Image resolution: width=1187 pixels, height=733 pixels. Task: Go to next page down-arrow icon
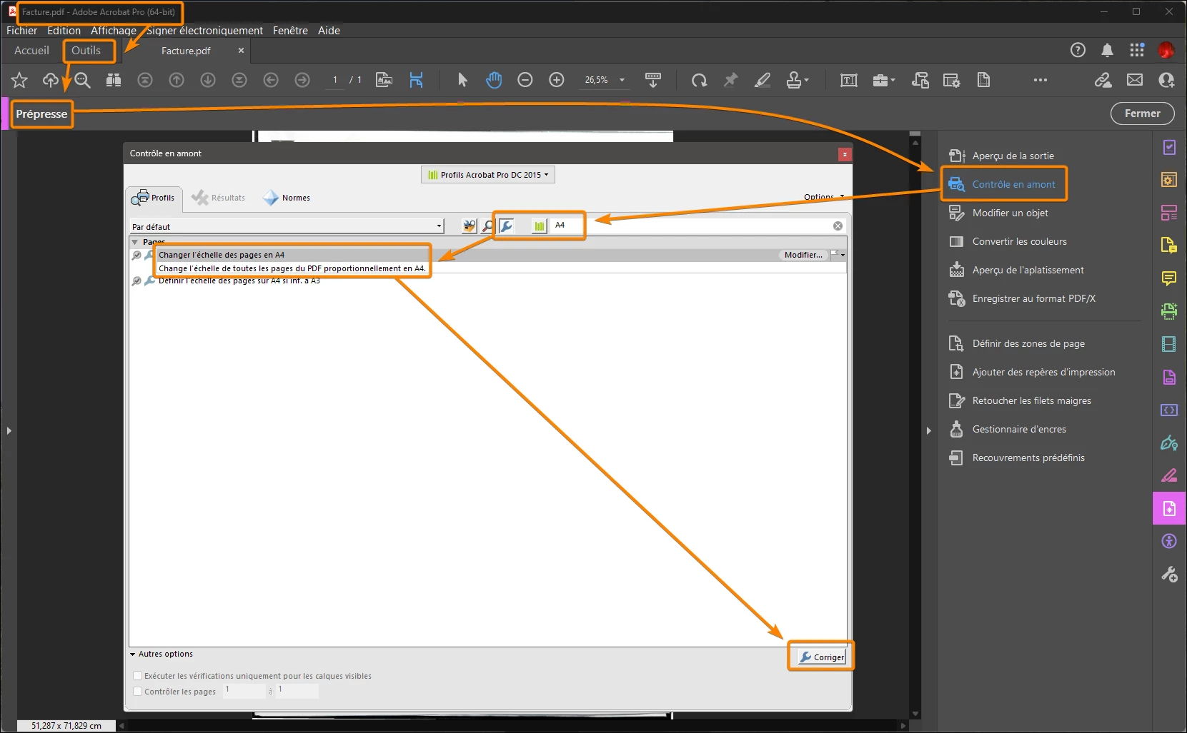click(x=208, y=80)
